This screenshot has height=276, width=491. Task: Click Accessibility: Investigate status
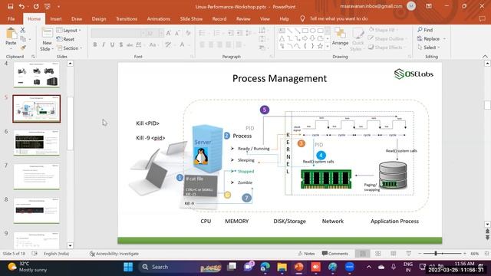[114, 254]
